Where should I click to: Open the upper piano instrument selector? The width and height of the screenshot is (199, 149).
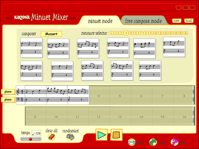coord(8,92)
